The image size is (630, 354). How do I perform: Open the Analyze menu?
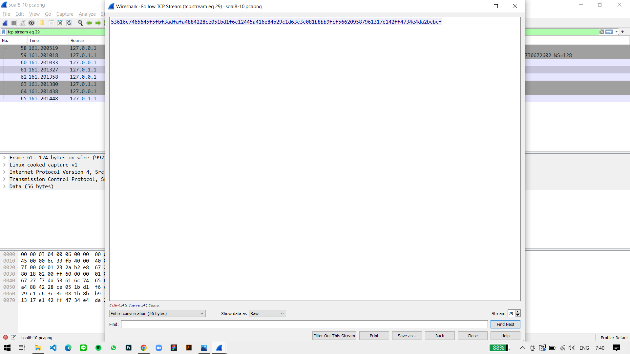pyautogui.click(x=87, y=14)
